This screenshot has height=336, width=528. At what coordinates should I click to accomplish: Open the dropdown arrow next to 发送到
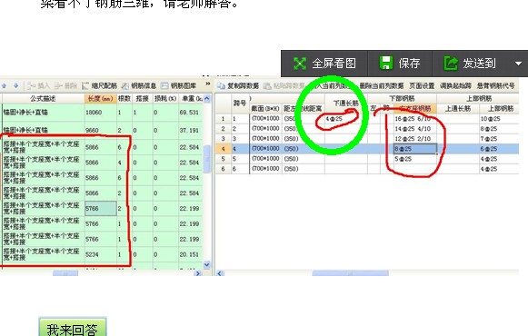(x=518, y=64)
